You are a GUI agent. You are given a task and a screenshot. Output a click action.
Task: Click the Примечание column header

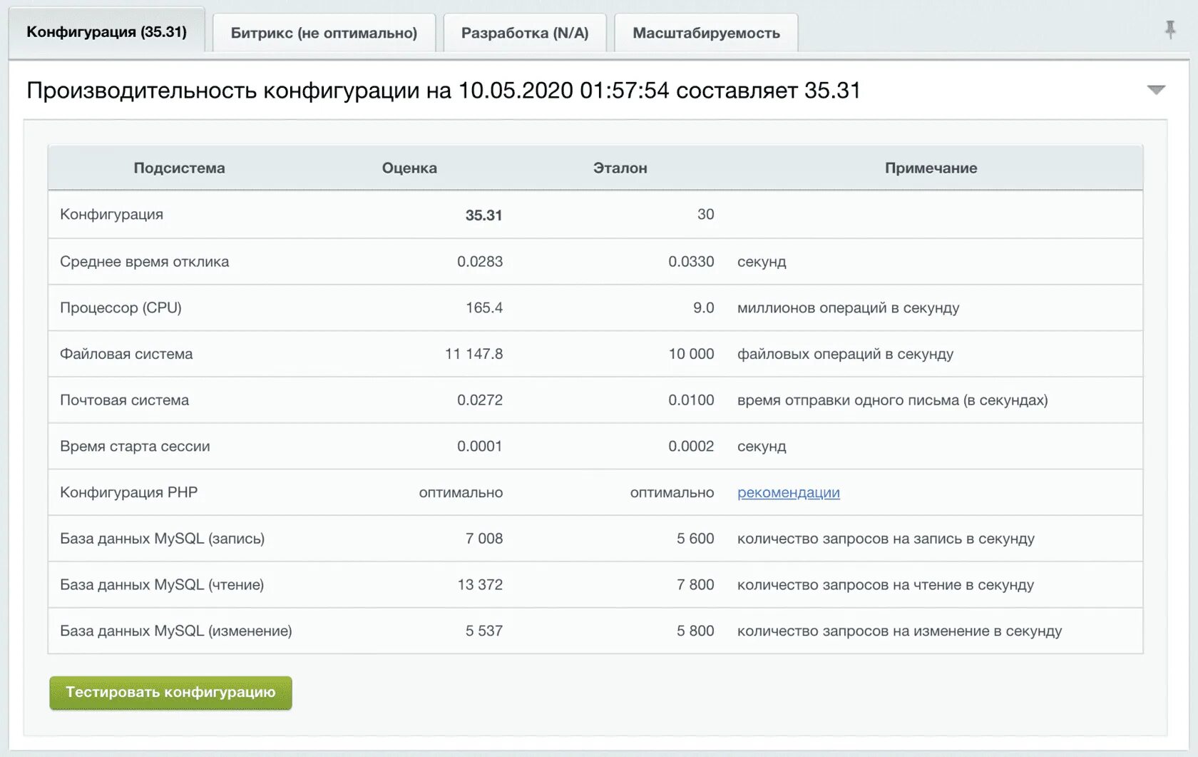click(931, 168)
